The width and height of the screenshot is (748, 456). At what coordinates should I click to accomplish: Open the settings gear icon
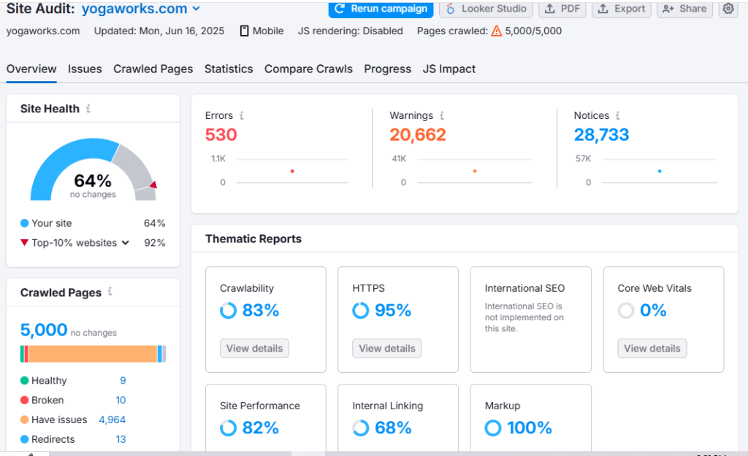pos(728,9)
